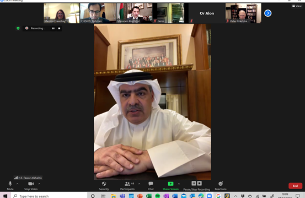Pause recording in top-left recording indicator
This screenshot has width=305, height=198.
pyautogui.click(x=53, y=28)
